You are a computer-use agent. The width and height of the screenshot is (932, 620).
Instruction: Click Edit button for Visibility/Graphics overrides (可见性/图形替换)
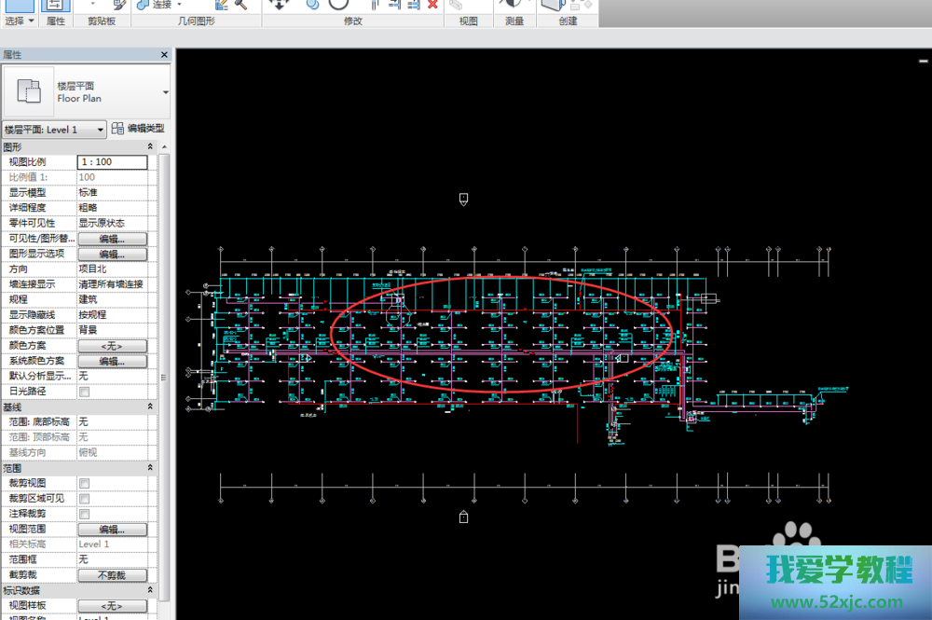point(112,239)
